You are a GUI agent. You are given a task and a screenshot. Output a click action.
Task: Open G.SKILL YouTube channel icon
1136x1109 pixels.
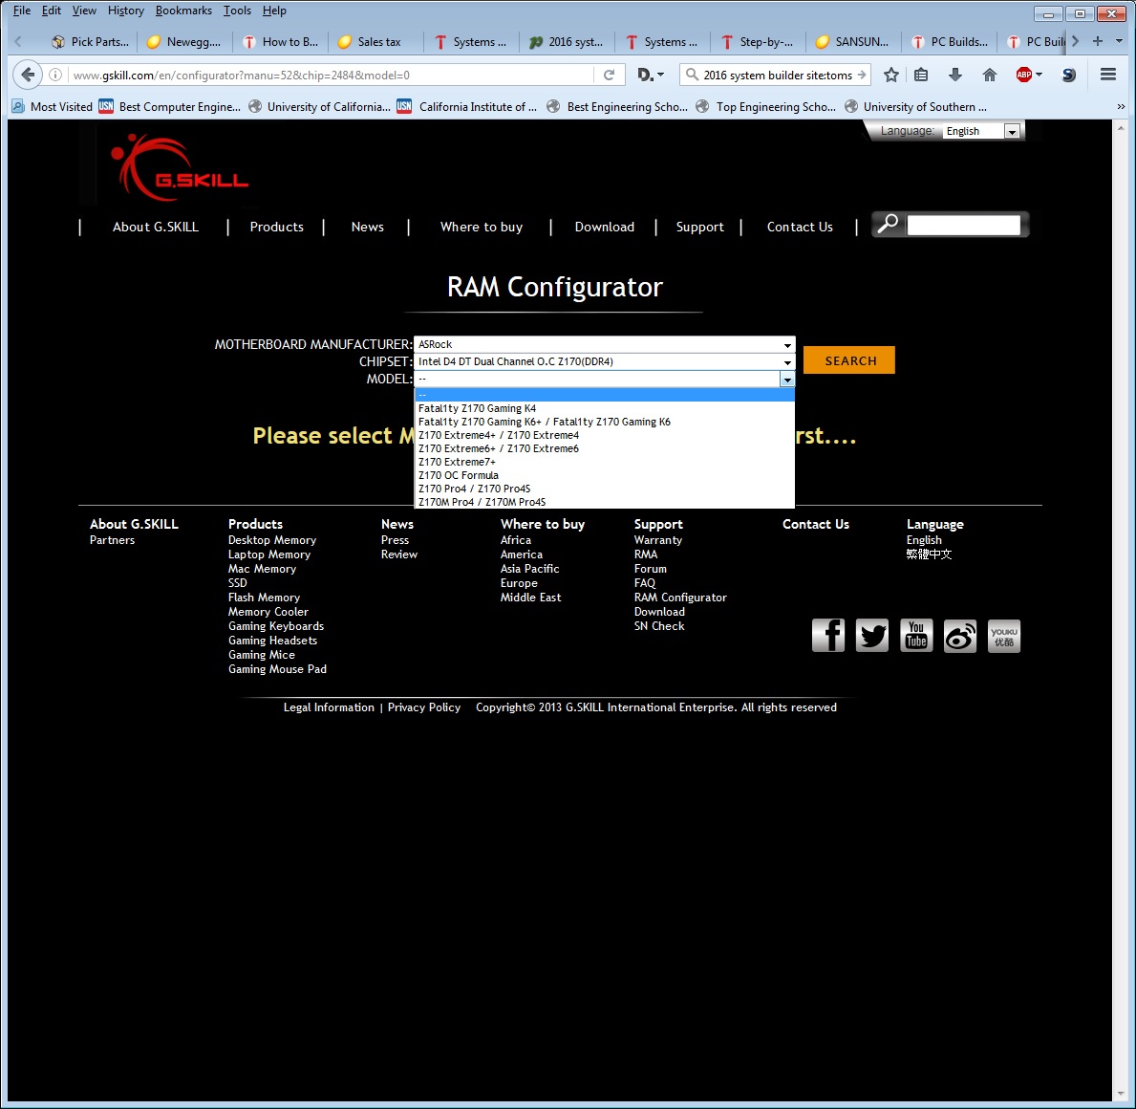pyautogui.click(x=916, y=636)
